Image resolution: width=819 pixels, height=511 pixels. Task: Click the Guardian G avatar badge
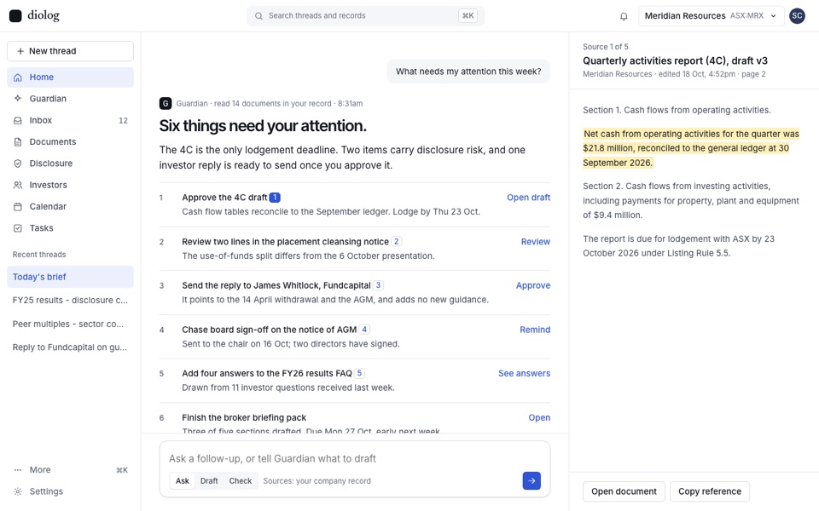click(165, 103)
